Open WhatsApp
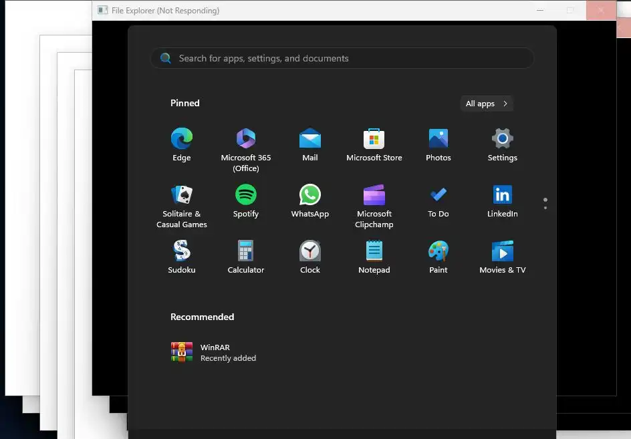 tap(310, 201)
